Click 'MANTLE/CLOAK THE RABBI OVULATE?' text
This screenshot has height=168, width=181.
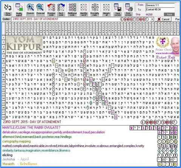pyautogui.click(x=31, y=128)
